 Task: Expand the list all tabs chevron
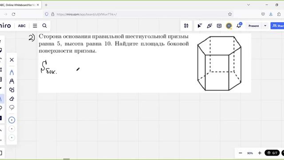click(x=248, y=5)
